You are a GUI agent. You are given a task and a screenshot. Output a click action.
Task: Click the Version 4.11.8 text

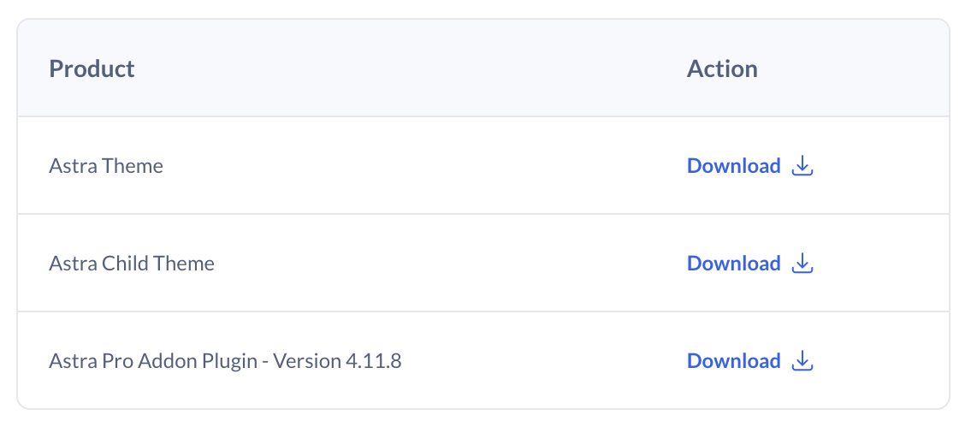(x=336, y=361)
